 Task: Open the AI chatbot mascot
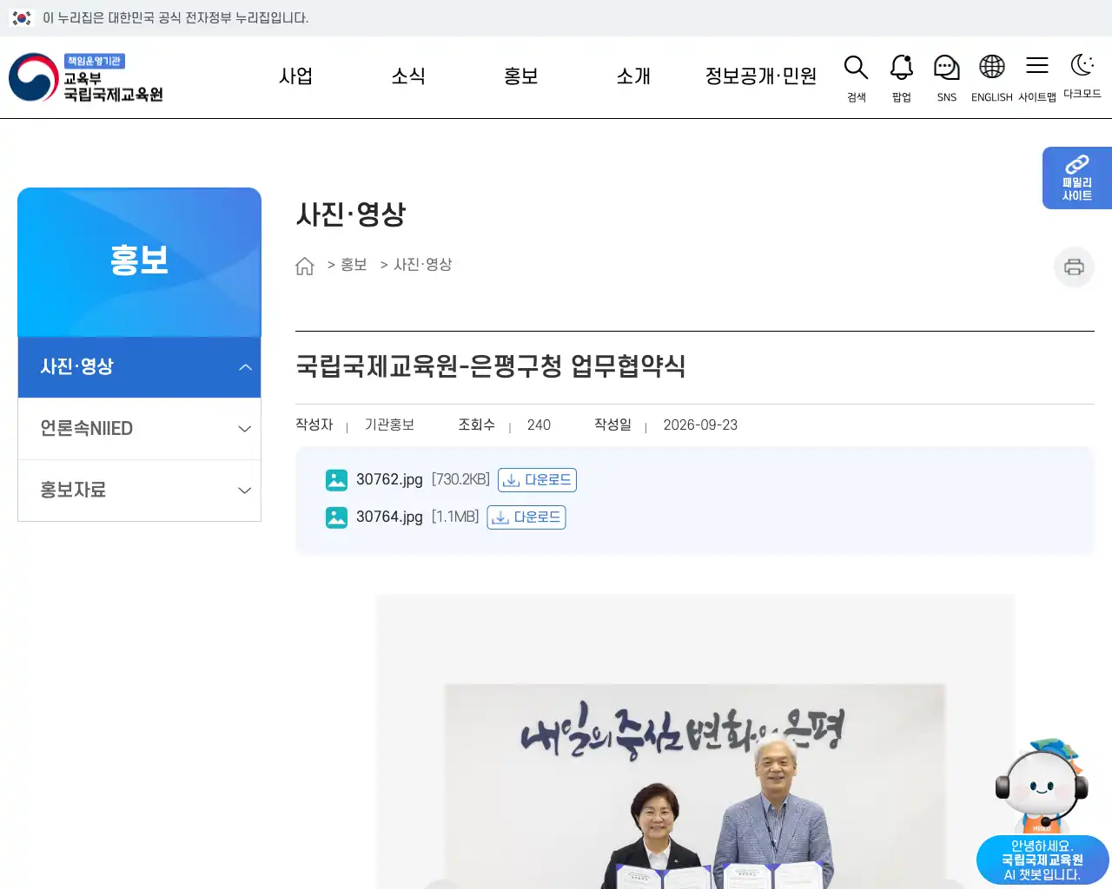pyautogui.click(x=1042, y=785)
